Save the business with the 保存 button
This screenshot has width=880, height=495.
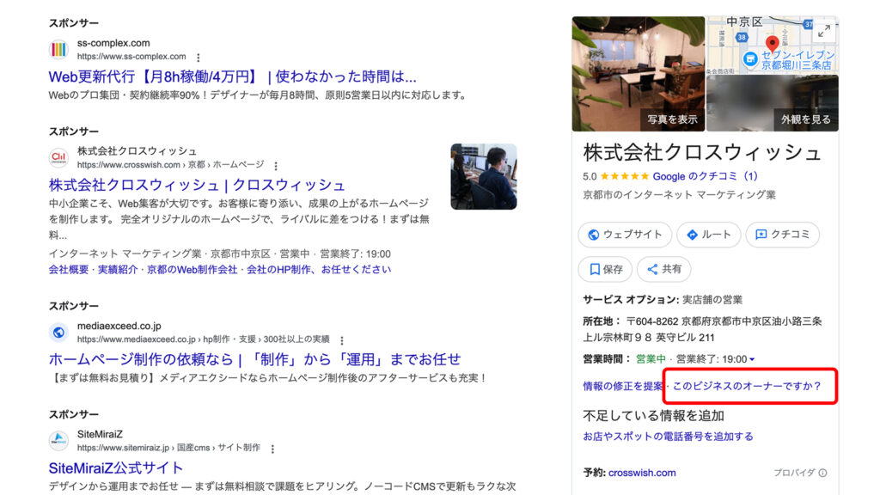pos(605,269)
